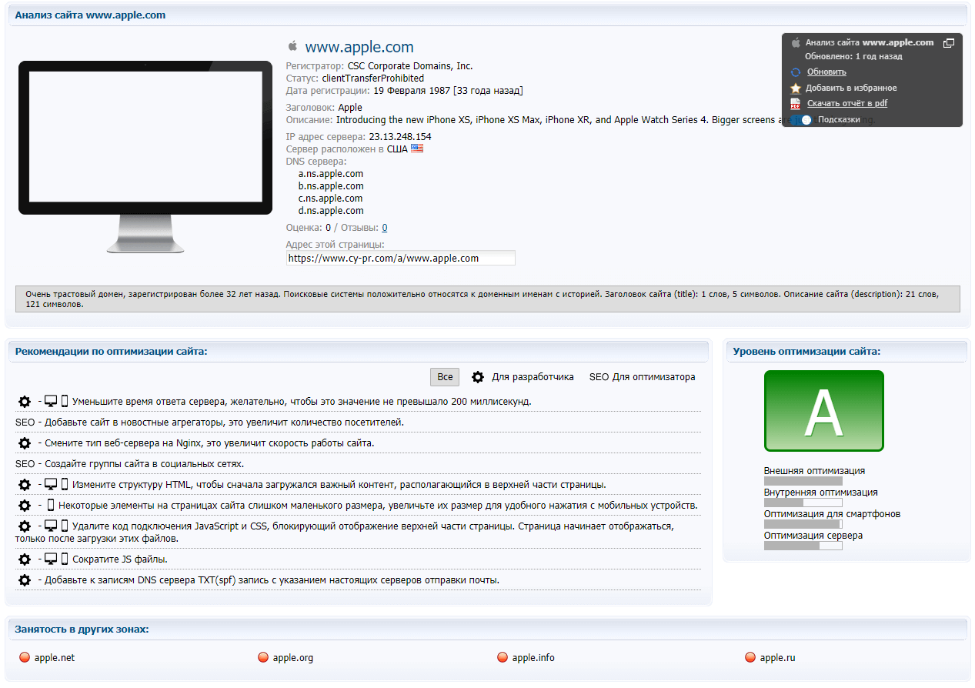Image resolution: width=975 pixels, height=688 pixels.
Task: Click the gear icon beside 'Для разработчика'
Action: (478, 377)
